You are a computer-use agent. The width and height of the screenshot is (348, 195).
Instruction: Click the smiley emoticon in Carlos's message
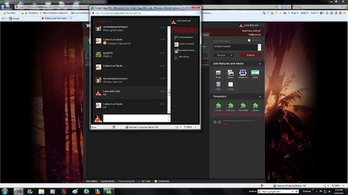coord(105,43)
